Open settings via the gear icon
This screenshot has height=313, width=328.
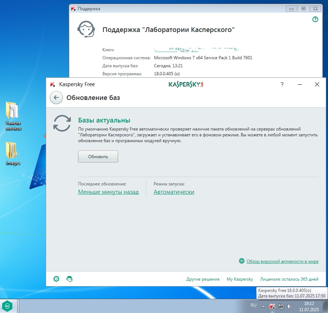tap(56, 279)
